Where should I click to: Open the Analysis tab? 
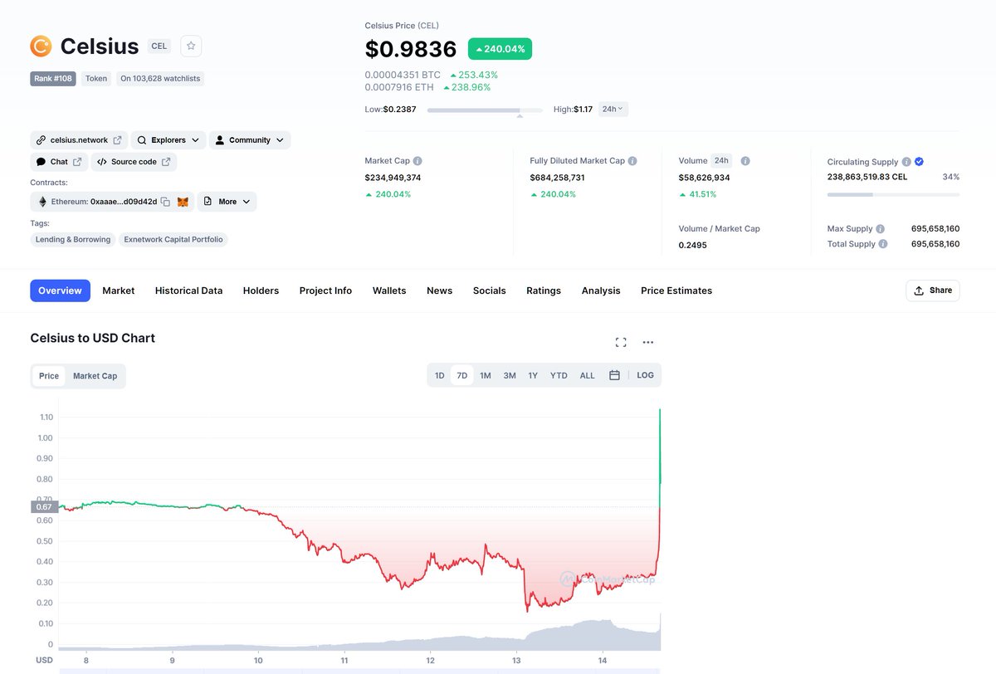click(601, 291)
